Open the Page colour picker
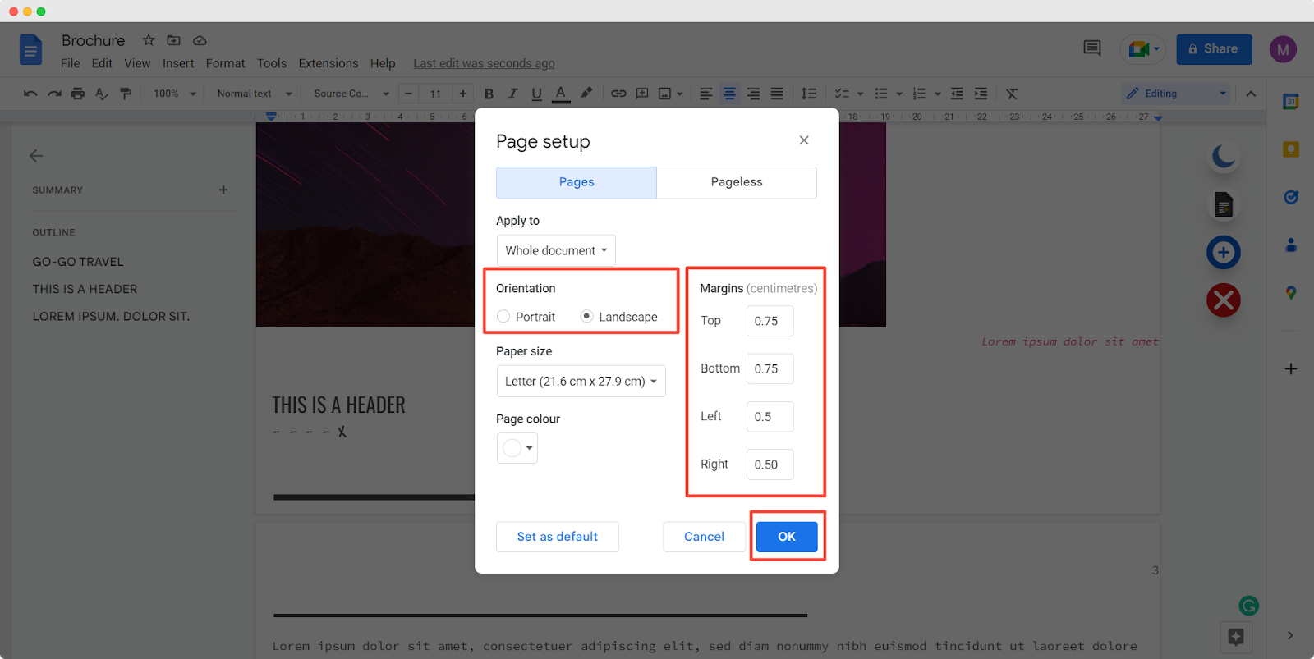Viewport: 1314px width, 659px height. (517, 448)
